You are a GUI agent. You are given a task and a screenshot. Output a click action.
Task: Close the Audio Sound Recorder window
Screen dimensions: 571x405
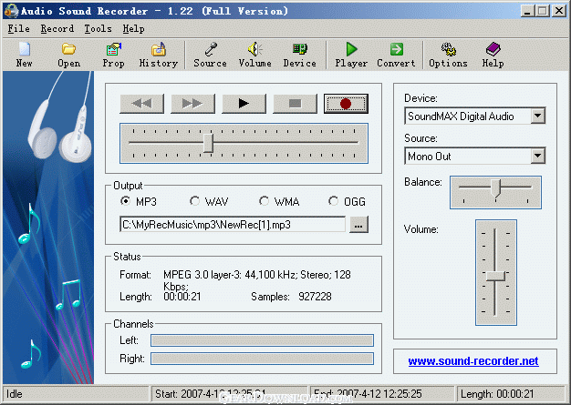[559, 11]
